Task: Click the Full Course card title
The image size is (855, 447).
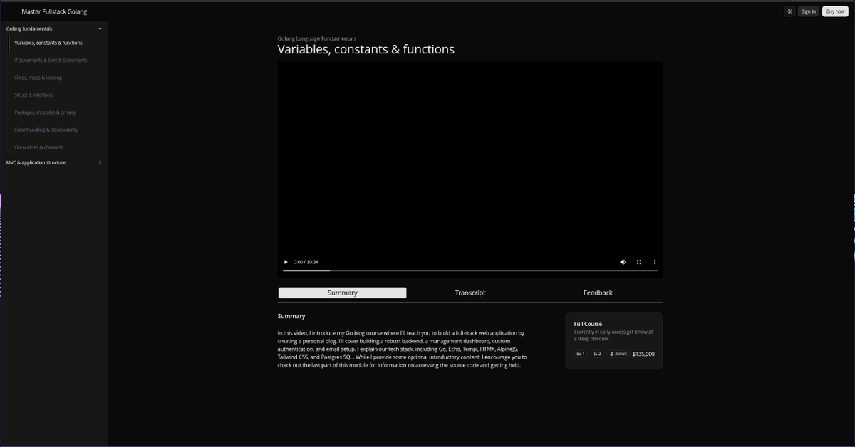Action: point(588,324)
